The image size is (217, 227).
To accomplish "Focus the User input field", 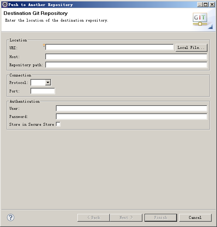I will [131, 108].
